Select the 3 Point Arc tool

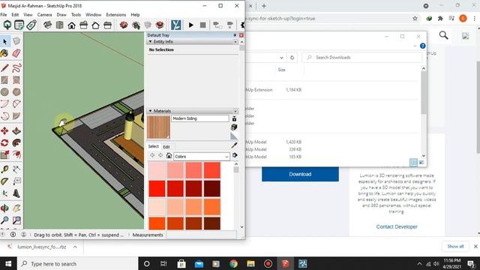click(x=4, y=116)
